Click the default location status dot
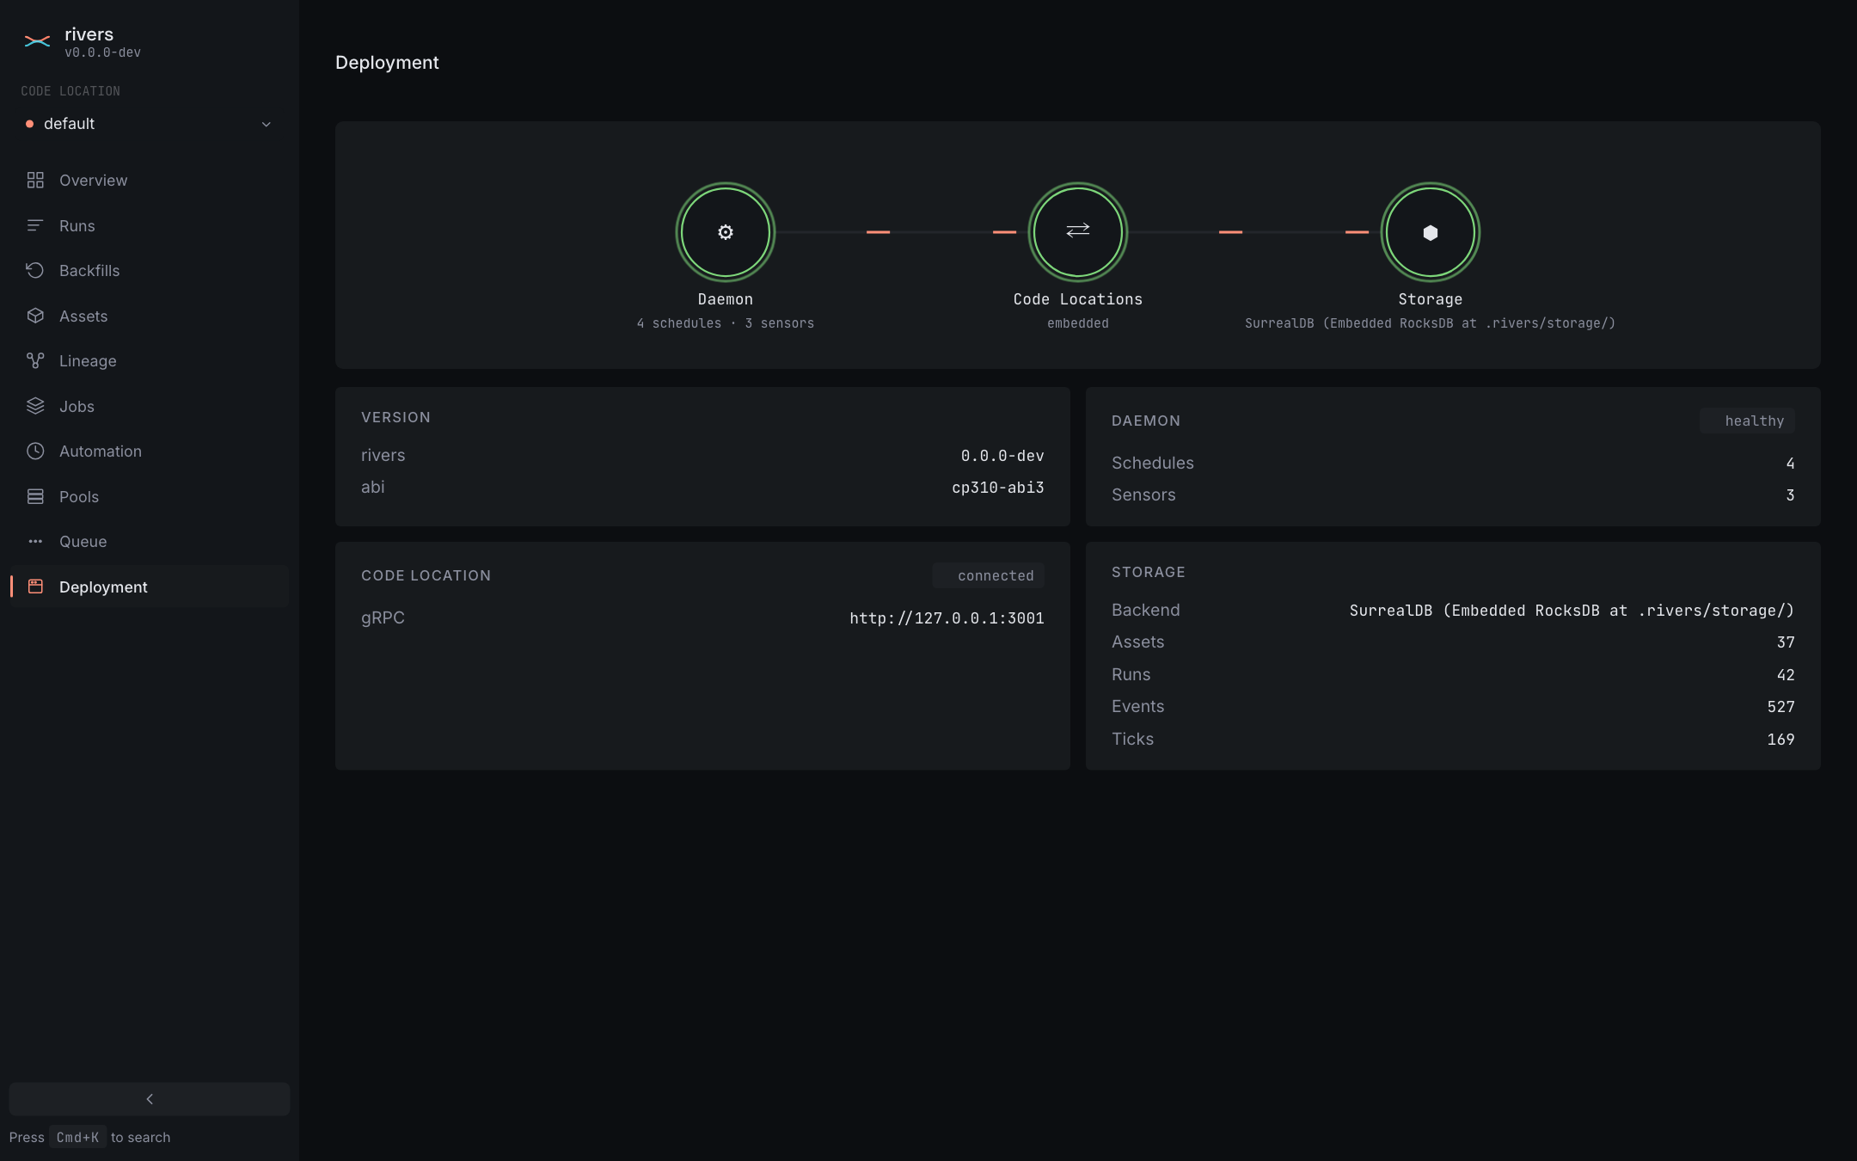The image size is (1857, 1161). pos(29,124)
